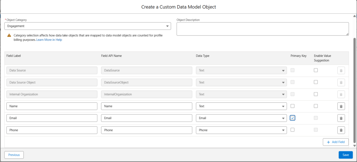
Task: Enable Value Suggestion for Data Source Object
Action: point(316,82)
